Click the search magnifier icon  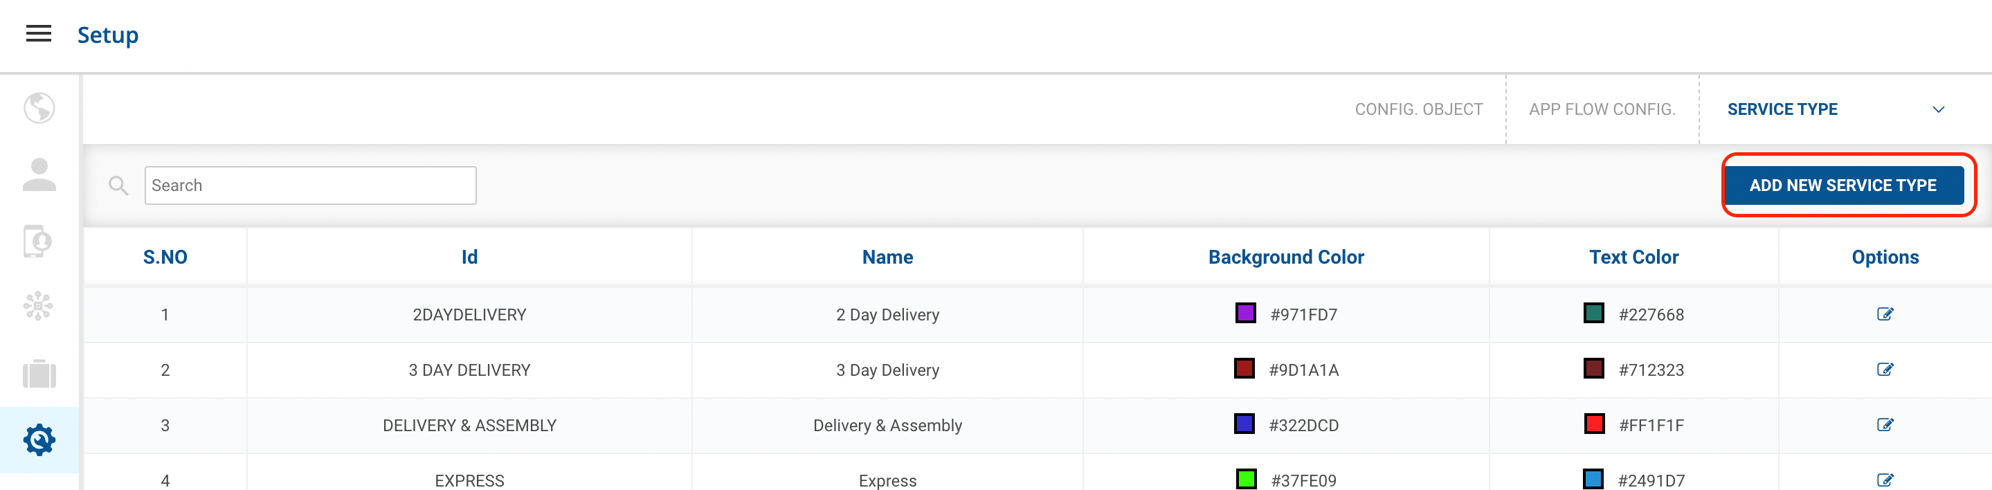(x=118, y=185)
